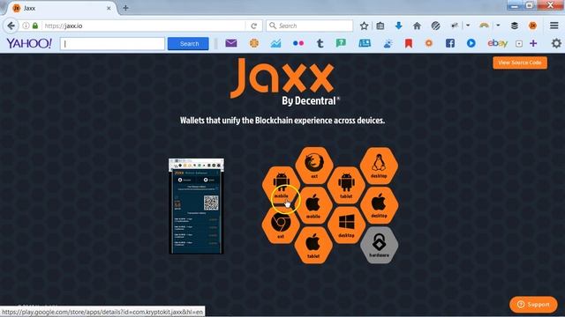The width and height of the screenshot is (565, 317).
Task: Open the Android mobile hexagon
Action: point(281,185)
